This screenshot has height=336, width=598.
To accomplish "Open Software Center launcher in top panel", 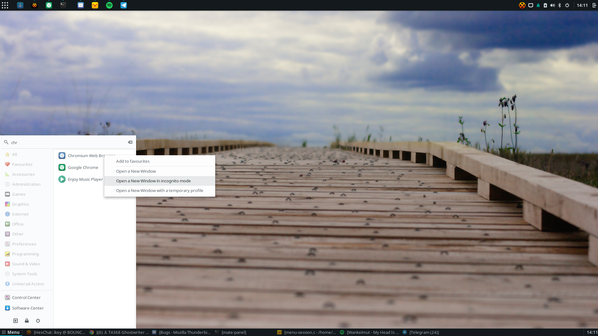I will point(20,5).
